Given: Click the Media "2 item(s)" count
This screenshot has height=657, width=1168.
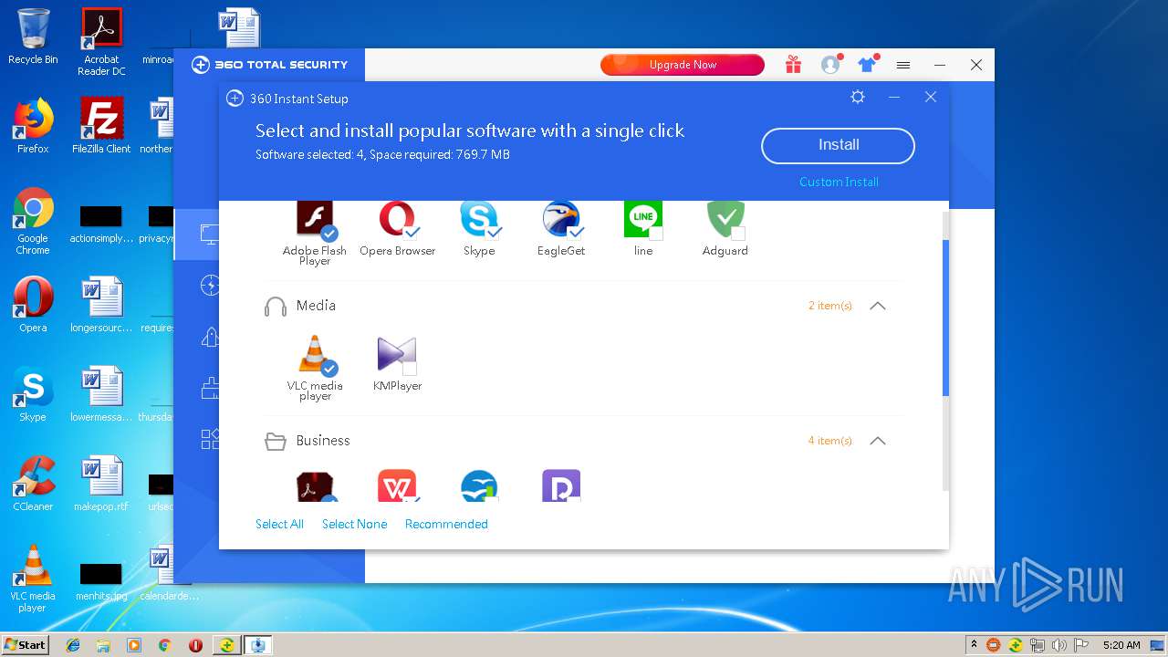Looking at the screenshot, I should 830,306.
